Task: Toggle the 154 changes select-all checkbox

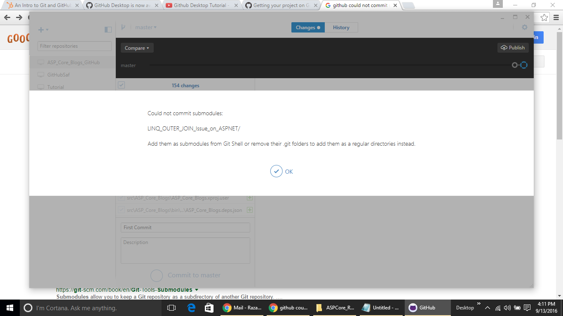Action: [121, 85]
